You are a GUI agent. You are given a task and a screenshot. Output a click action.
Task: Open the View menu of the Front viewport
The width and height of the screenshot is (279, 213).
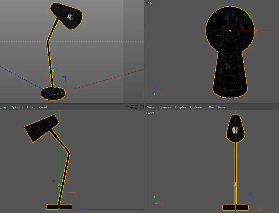151,107
